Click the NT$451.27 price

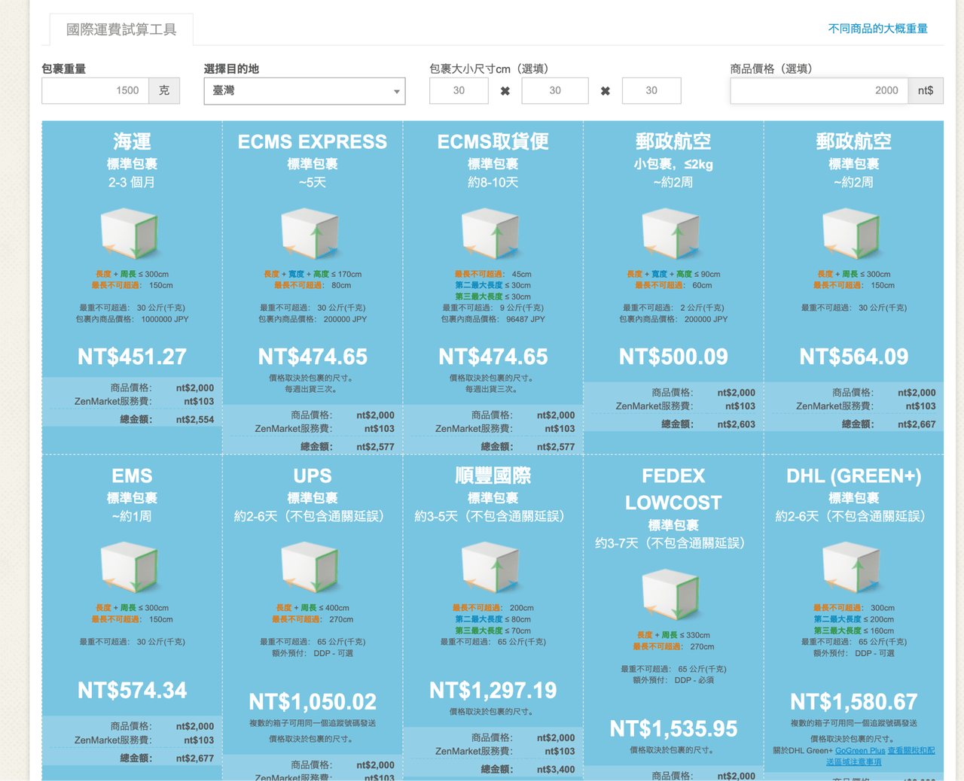point(132,357)
